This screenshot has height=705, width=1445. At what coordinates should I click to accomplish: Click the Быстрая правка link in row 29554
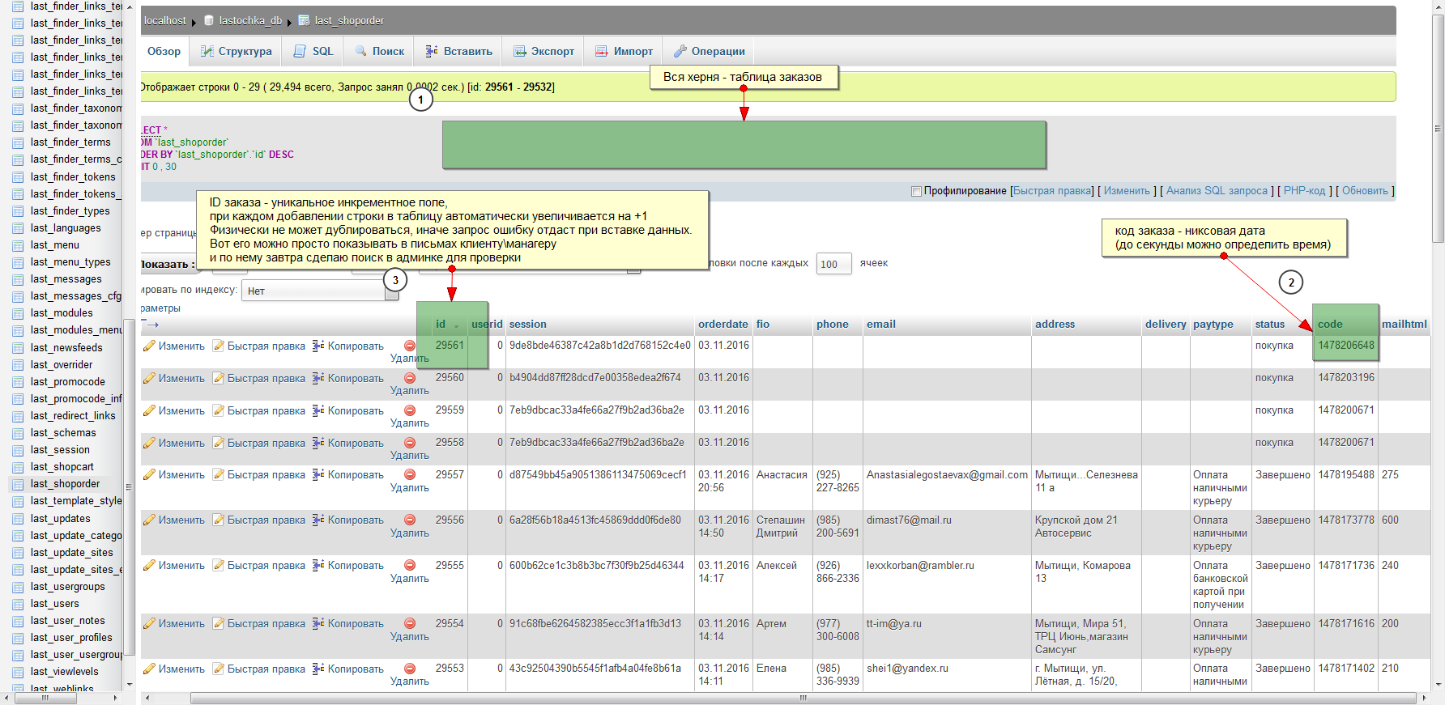(266, 623)
